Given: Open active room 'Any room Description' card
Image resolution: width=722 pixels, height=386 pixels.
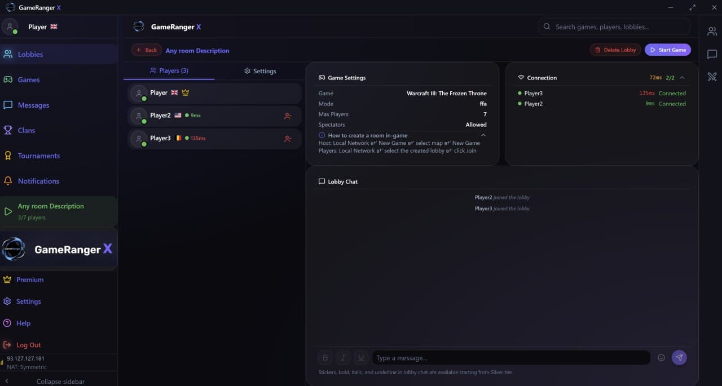Looking at the screenshot, I should (x=59, y=211).
